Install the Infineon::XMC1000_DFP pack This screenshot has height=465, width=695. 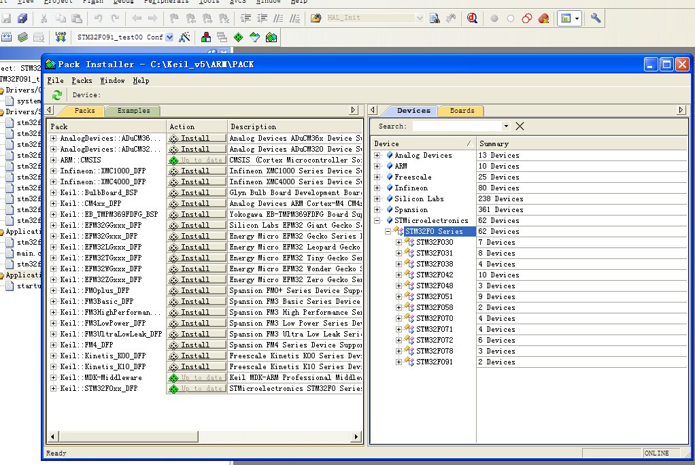click(x=197, y=171)
